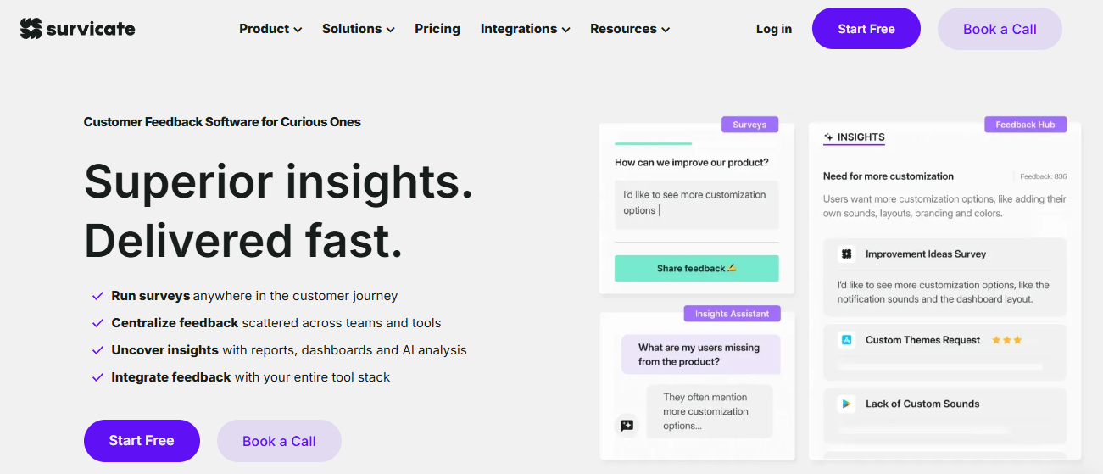Click the checkmark icon beside Run surveys
The image size is (1103, 474).
[97, 296]
